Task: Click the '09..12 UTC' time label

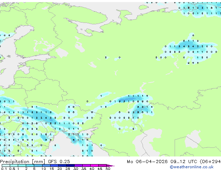Action: (183, 162)
